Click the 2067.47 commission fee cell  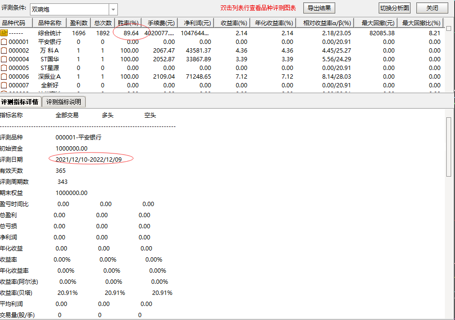coord(164,50)
